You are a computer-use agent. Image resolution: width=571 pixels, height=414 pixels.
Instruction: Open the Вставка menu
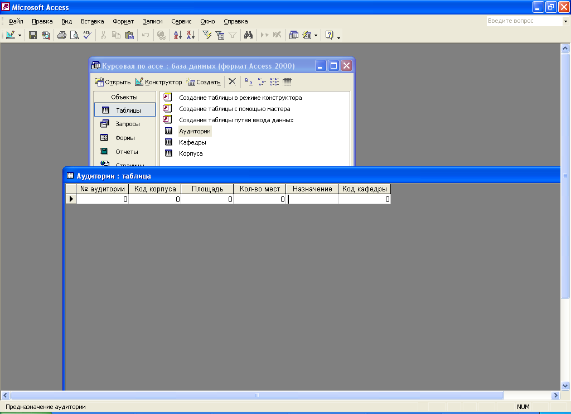tap(92, 21)
